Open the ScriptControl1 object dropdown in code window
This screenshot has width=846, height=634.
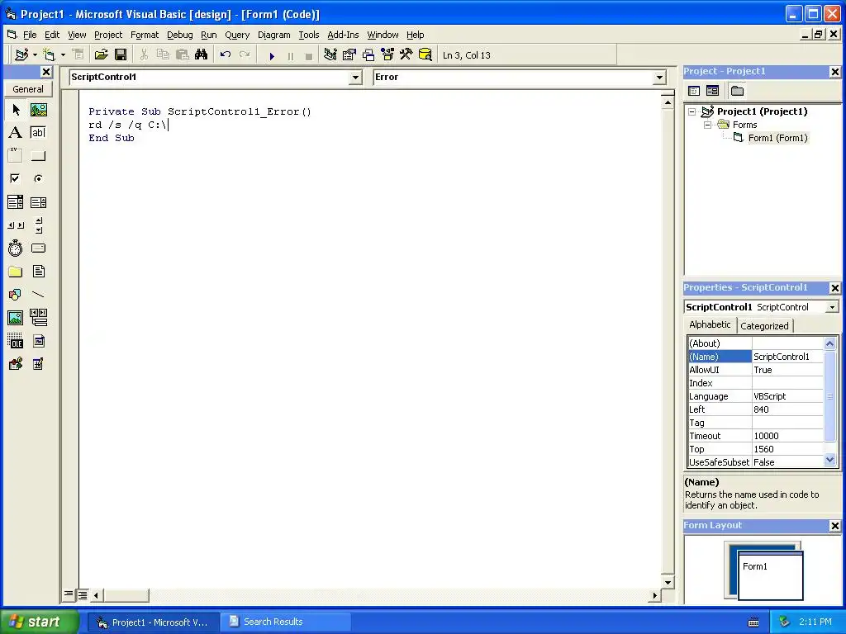coord(355,78)
